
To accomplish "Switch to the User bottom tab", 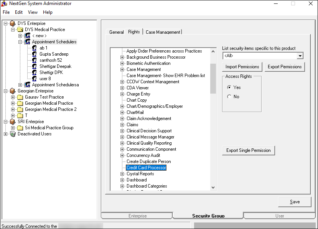I will coord(280,216).
